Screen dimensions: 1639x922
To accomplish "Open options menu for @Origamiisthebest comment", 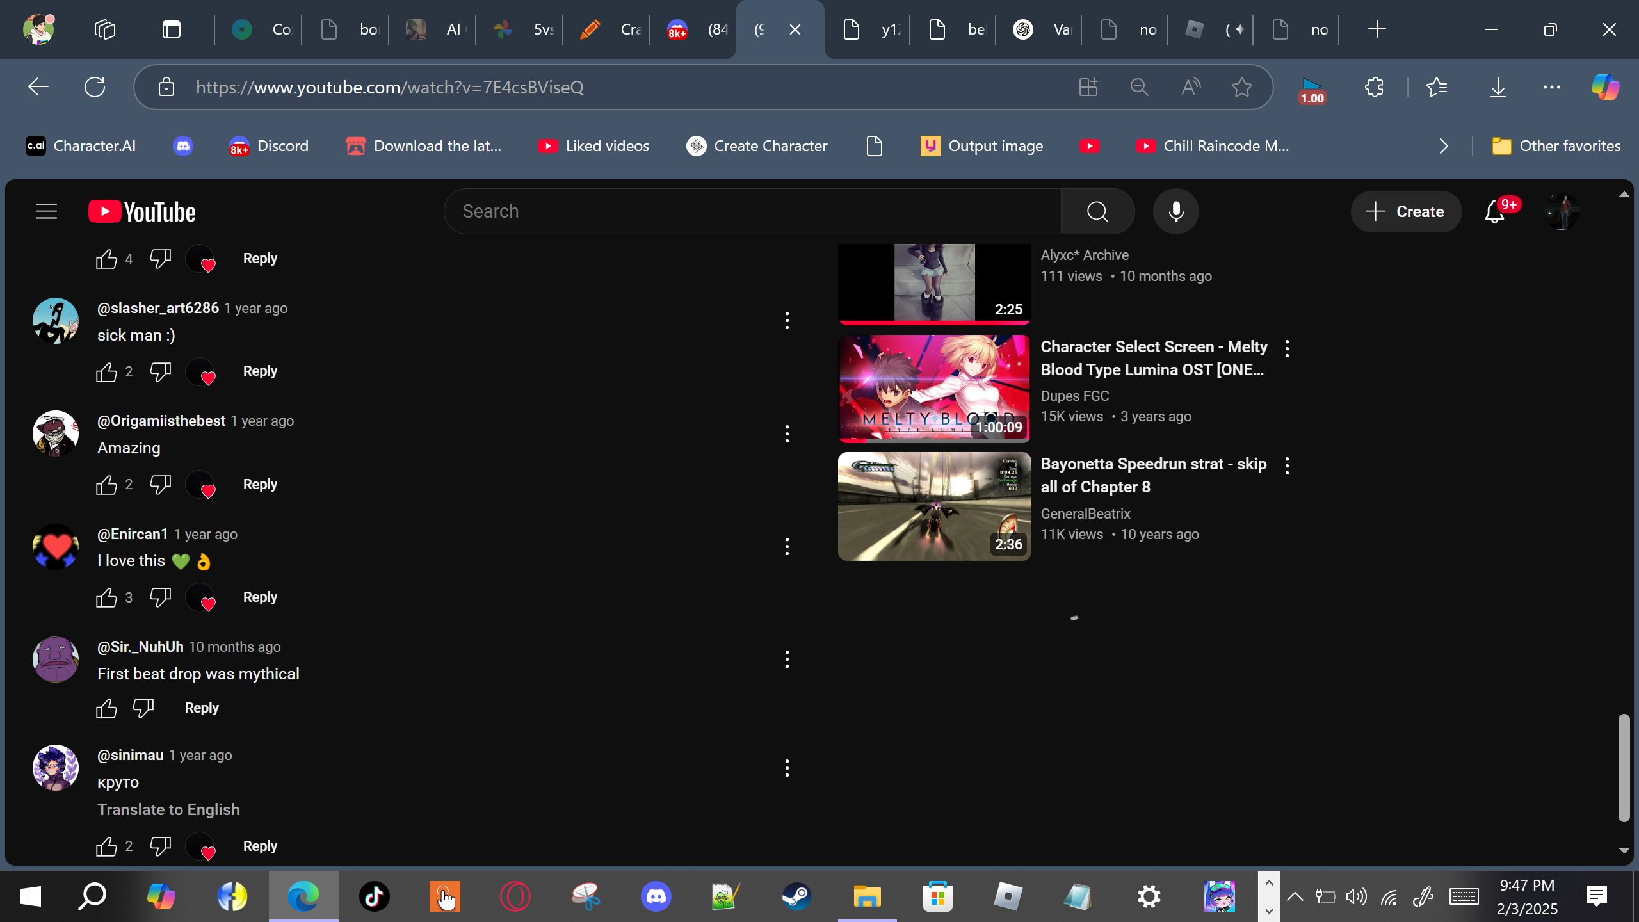I will [x=787, y=433].
